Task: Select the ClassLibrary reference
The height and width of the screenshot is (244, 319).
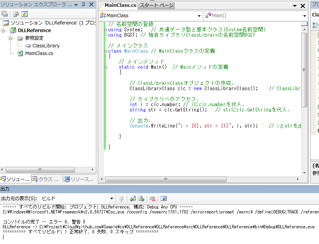Action: 46,46
